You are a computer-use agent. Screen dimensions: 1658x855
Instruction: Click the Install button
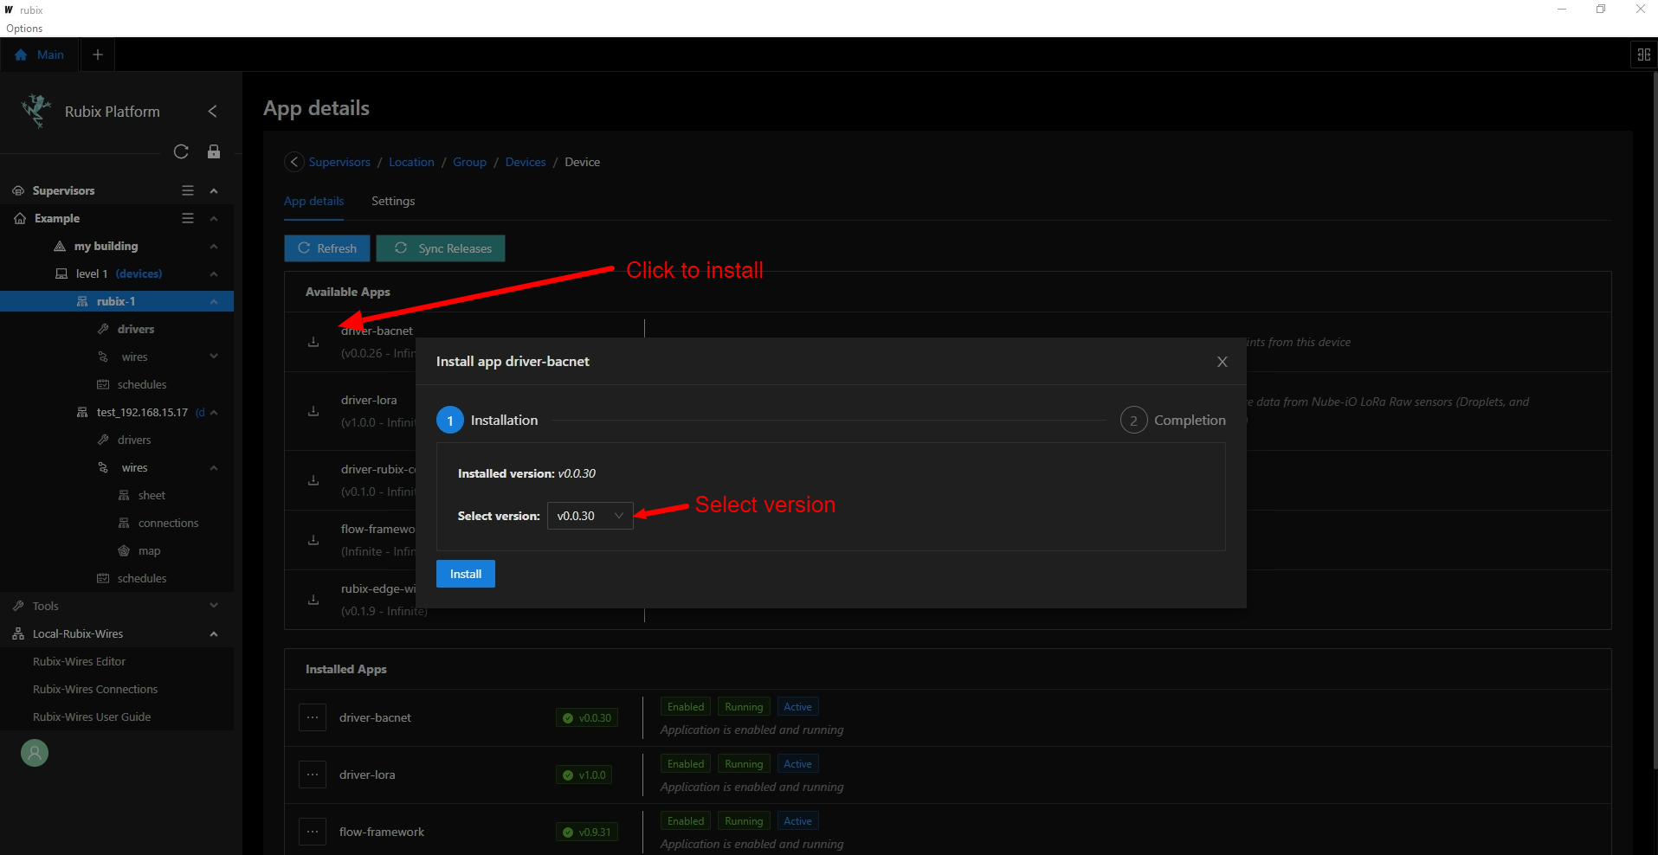click(466, 574)
